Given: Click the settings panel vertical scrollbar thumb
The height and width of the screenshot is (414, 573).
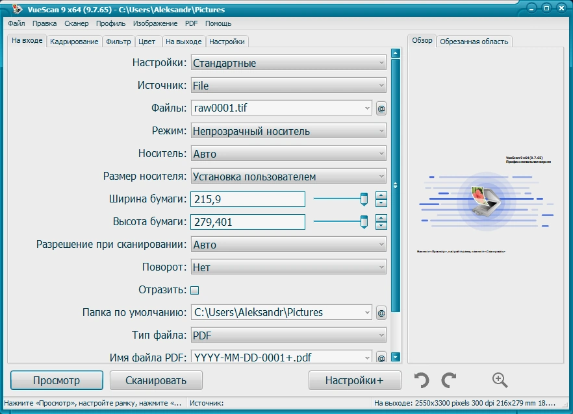Looking at the screenshot, I should pos(396,186).
